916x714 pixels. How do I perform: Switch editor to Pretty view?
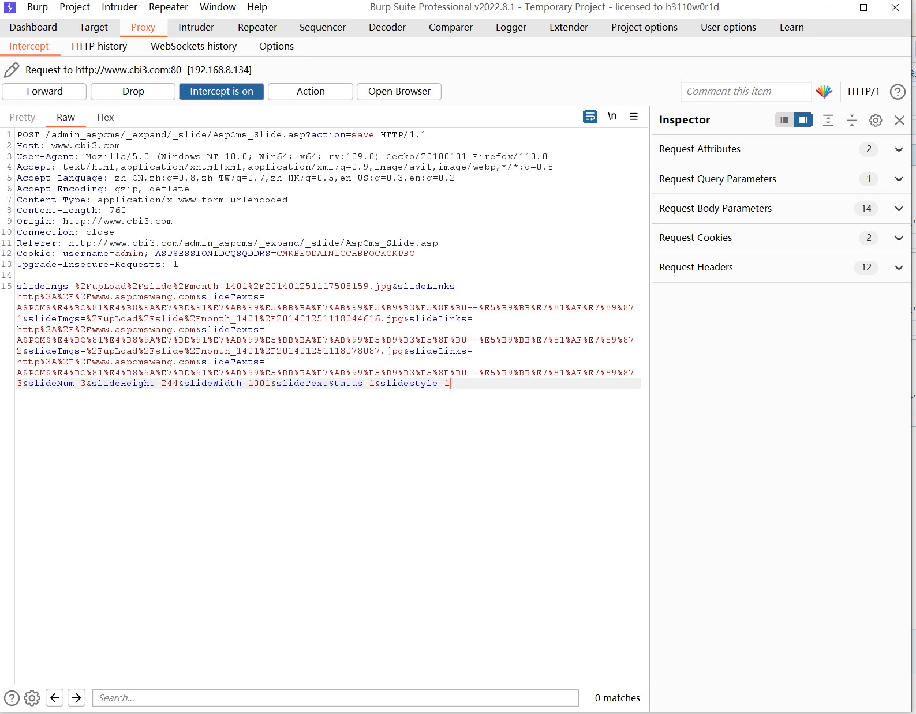pyautogui.click(x=23, y=117)
